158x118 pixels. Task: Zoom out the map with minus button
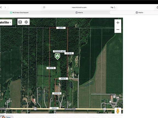[x=118, y=29]
